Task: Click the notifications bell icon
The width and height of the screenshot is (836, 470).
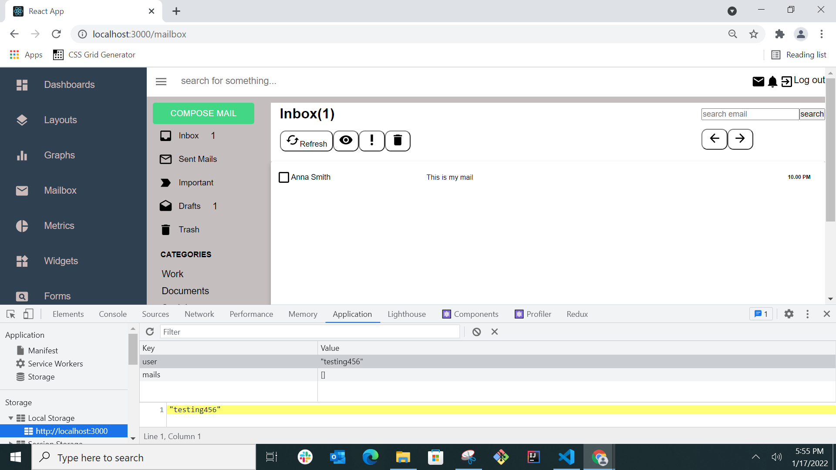Action: point(772,81)
